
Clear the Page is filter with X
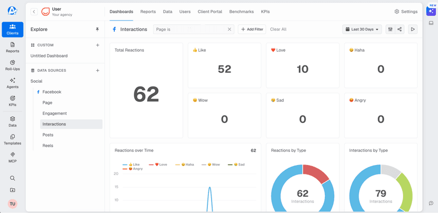230,29
